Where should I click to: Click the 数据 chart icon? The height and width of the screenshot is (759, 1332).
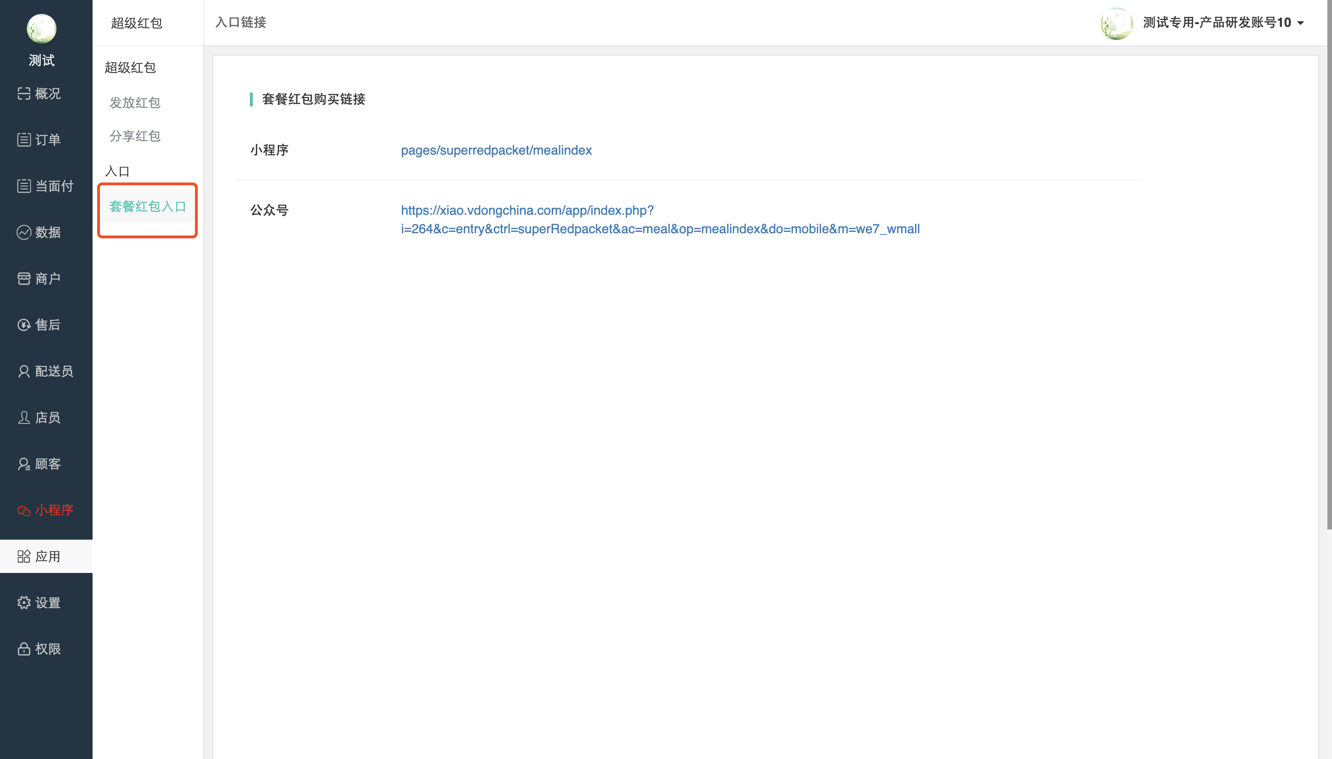tap(24, 232)
